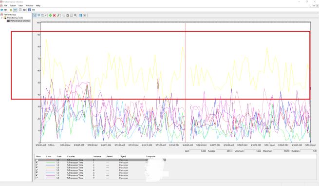
Task: Click the Last value field
Action: pyautogui.click(x=198, y=151)
